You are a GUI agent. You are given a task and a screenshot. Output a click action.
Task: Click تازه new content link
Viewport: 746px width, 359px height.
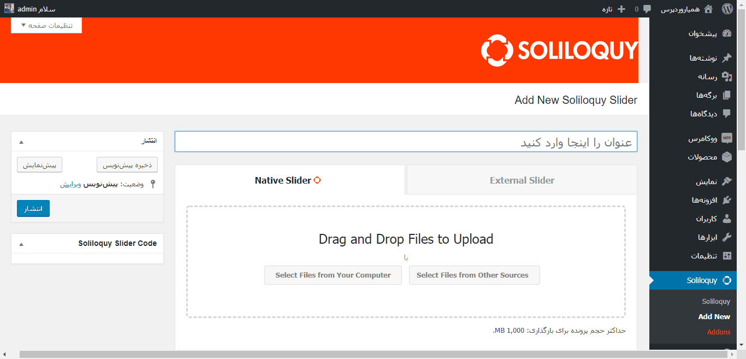pos(607,9)
